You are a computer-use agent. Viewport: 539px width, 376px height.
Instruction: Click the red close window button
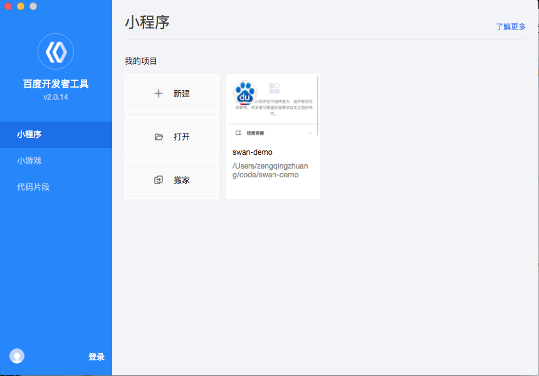[8, 6]
